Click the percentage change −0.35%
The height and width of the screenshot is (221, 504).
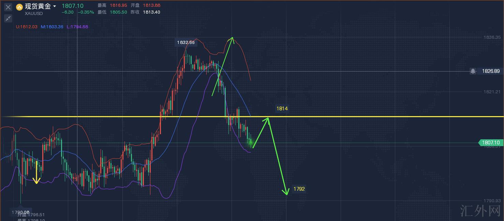[x=86, y=12]
